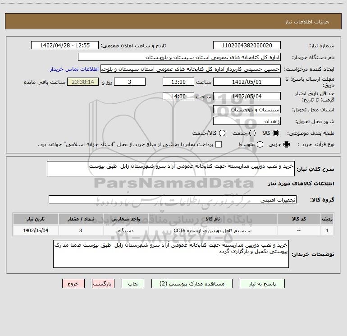Click the table date cell 1402/05/04
The width and height of the screenshot is (347, 336).
tap(36, 230)
